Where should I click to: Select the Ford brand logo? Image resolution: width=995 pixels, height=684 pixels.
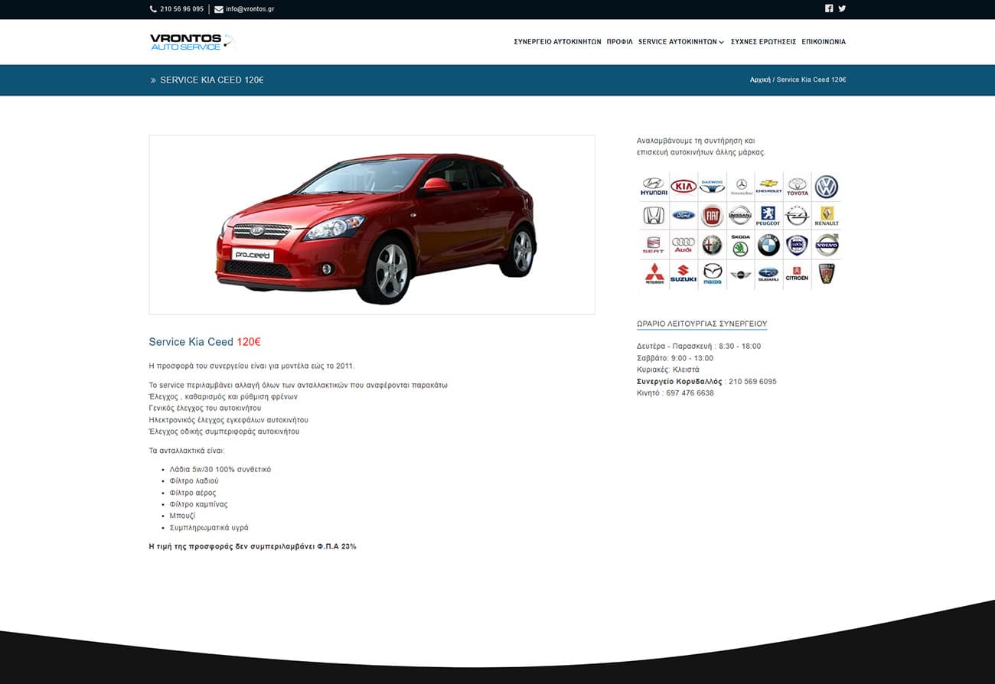coord(683,215)
